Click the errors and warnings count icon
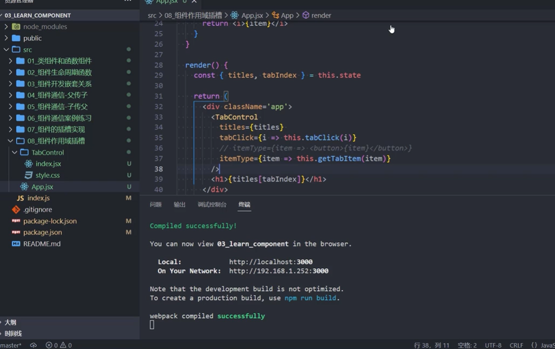The image size is (555, 349). pyautogui.click(x=58, y=345)
